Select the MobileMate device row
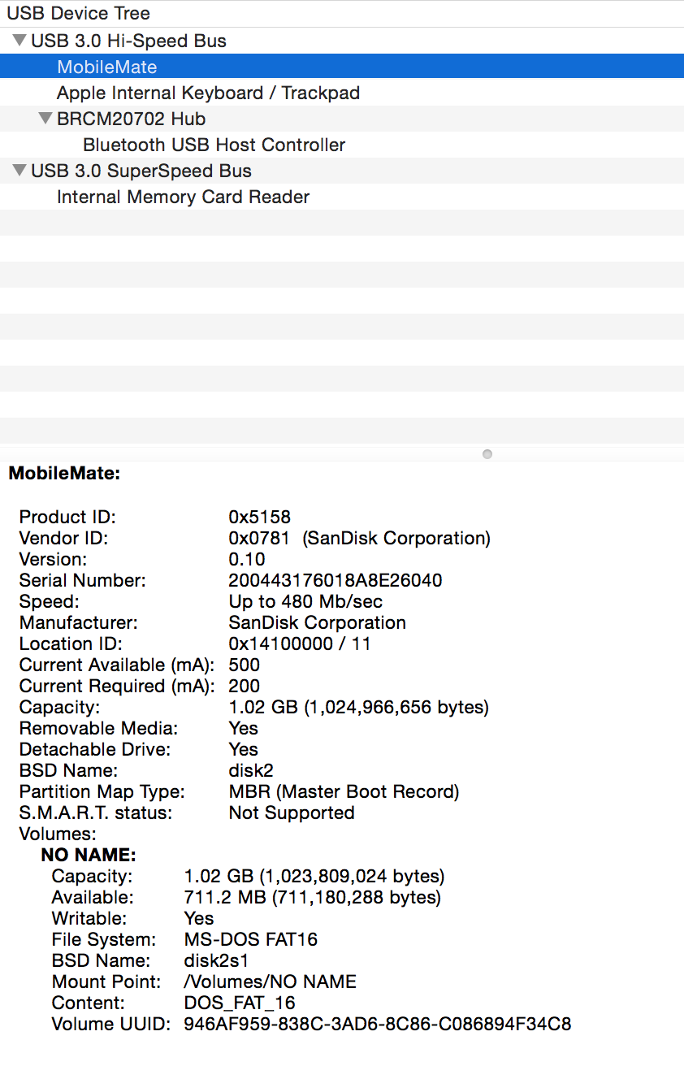This screenshot has width=684, height=1079. tap(106, 67)
